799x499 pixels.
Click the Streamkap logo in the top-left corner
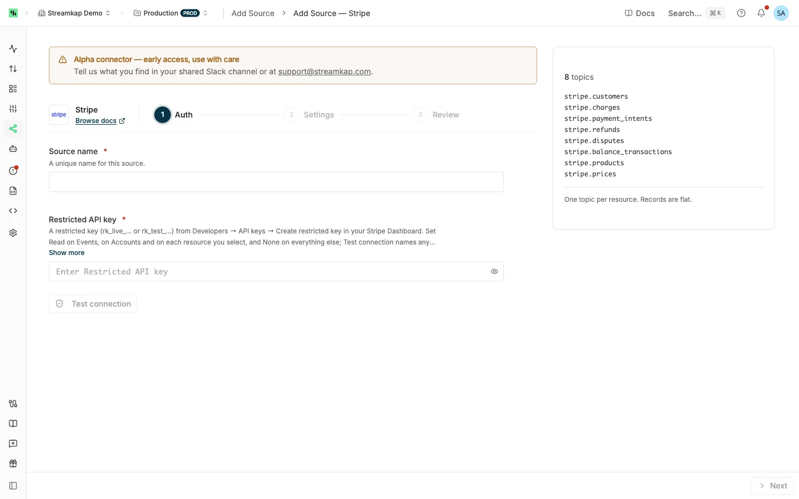[13, 13]
